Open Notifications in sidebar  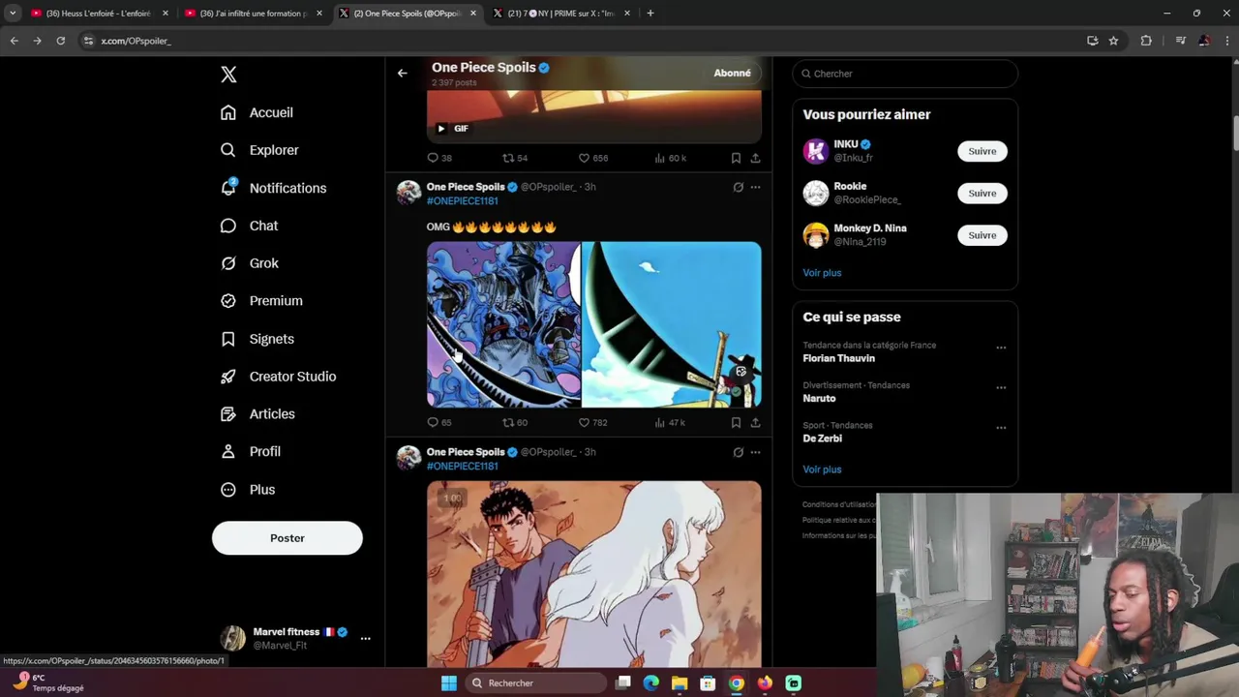[x=273, y=188]
